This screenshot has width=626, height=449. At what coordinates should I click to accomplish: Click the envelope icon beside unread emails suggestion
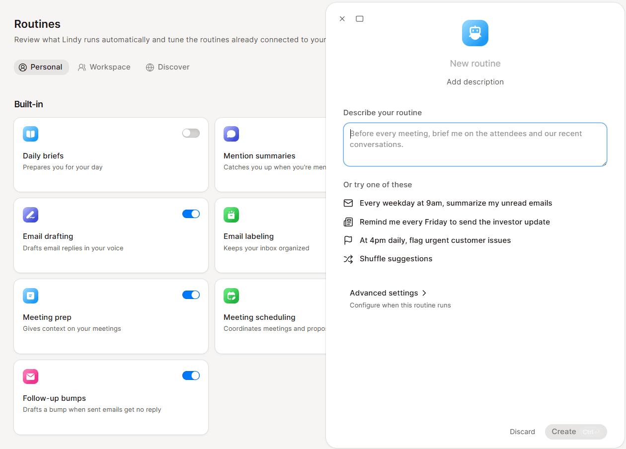(348, 203)
